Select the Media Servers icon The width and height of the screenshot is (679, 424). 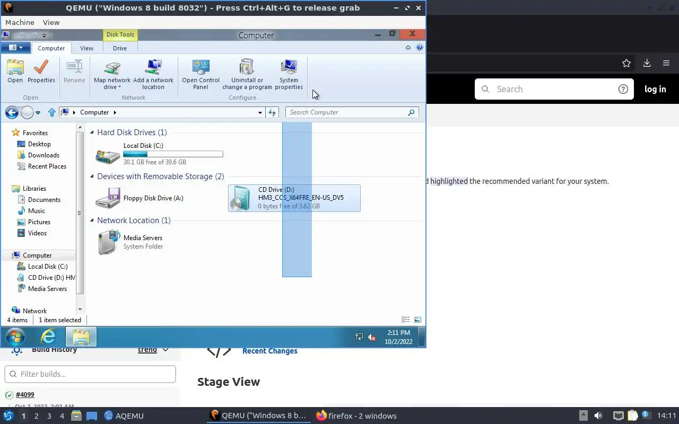coord(109,242)
